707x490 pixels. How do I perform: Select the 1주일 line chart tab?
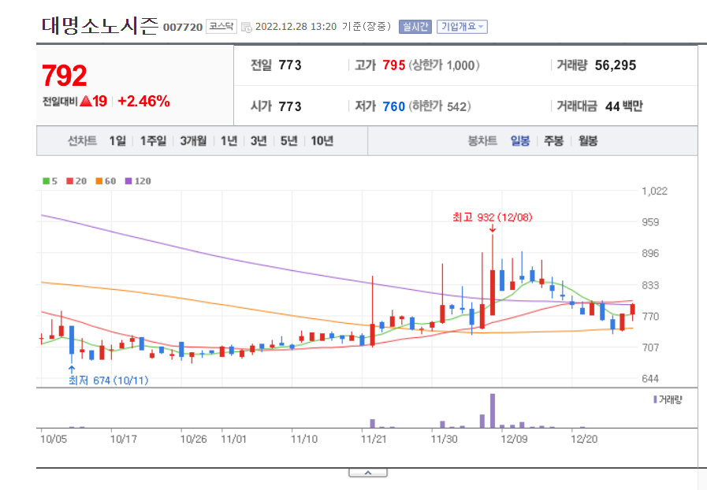pos(154,141)
